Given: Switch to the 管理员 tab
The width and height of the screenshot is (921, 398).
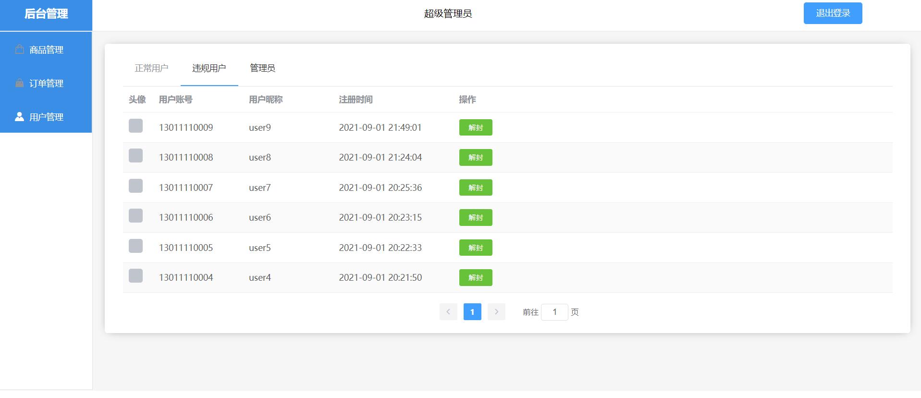Looking at the screenshot, I should tap(262, 68).
